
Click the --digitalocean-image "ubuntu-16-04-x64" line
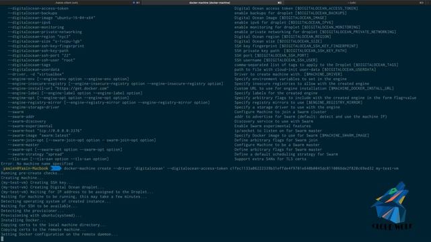51,17
